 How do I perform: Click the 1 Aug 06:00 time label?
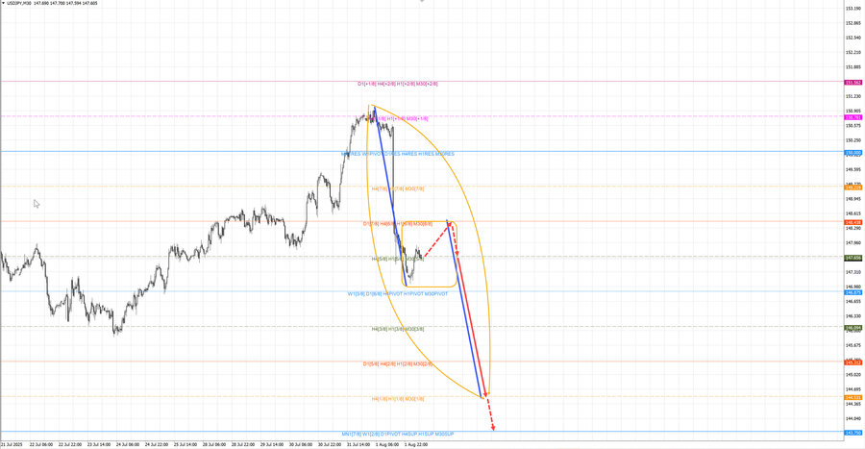point(386,444)
